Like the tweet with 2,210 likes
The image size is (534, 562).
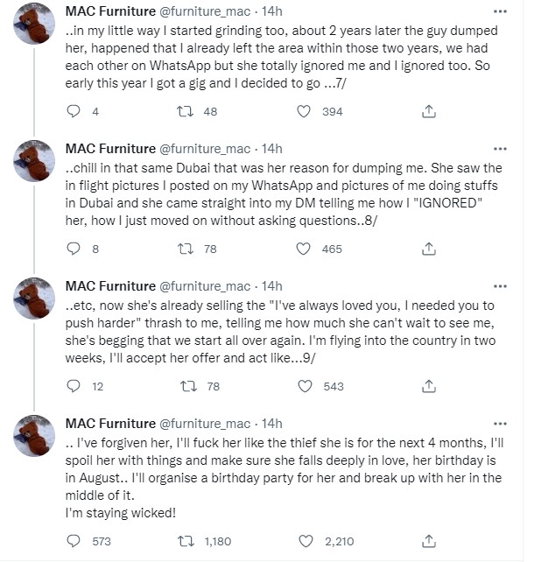(x=304, y=541)
